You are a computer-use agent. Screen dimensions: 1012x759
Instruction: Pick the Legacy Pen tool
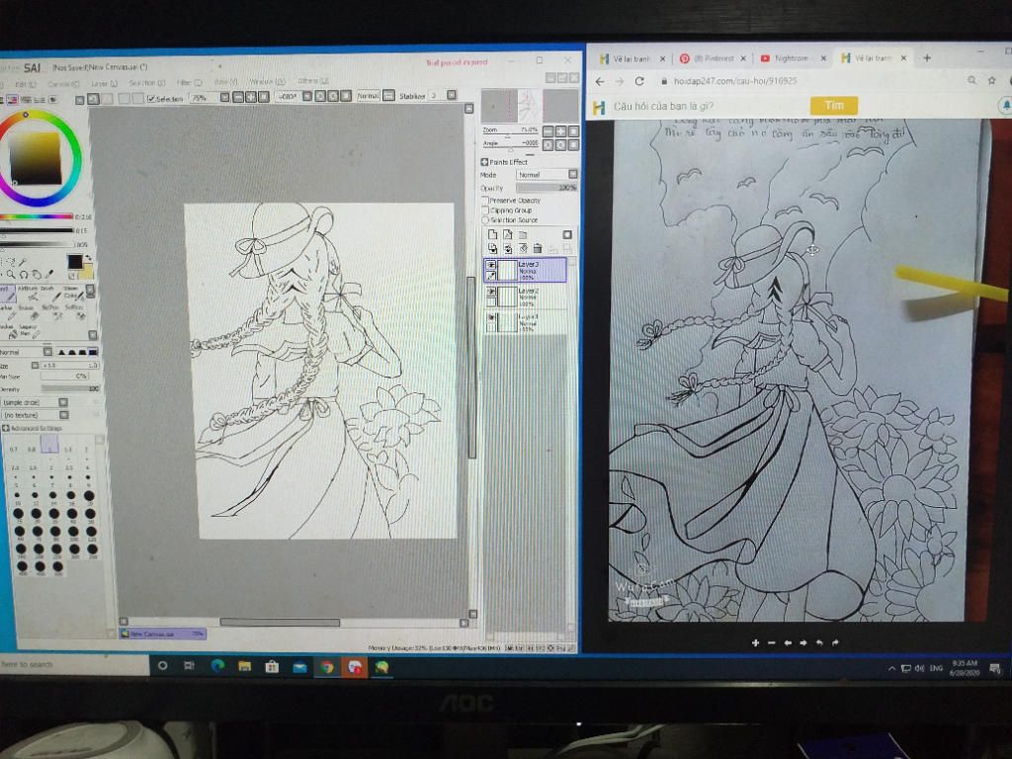30,332
